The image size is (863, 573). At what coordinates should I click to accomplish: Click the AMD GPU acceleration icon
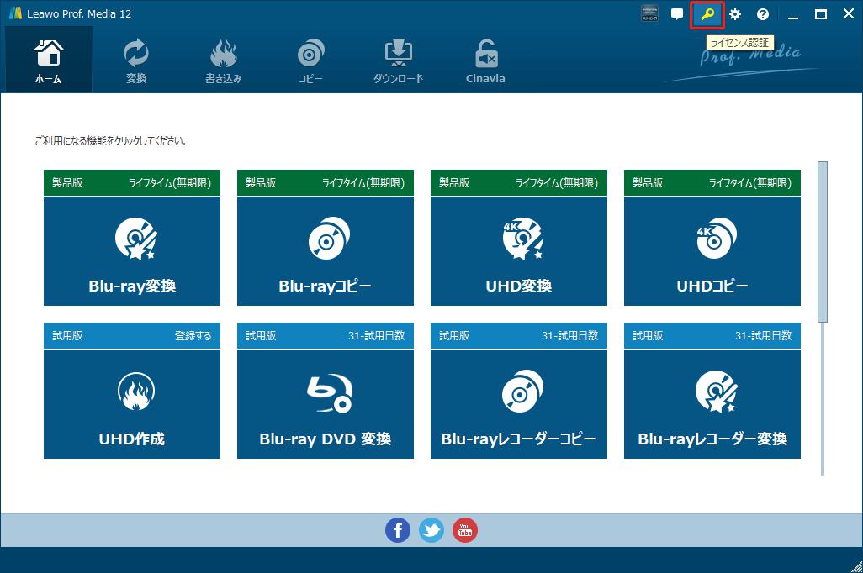click(649, 13)
